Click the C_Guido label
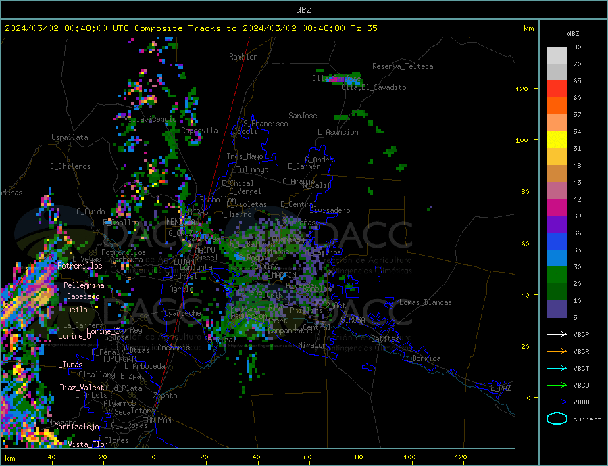 (91, 212)
